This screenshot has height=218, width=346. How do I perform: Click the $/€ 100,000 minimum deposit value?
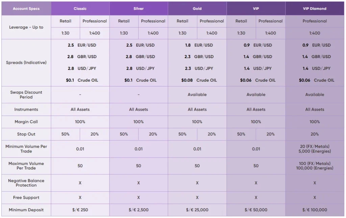(x=315, y=210)
